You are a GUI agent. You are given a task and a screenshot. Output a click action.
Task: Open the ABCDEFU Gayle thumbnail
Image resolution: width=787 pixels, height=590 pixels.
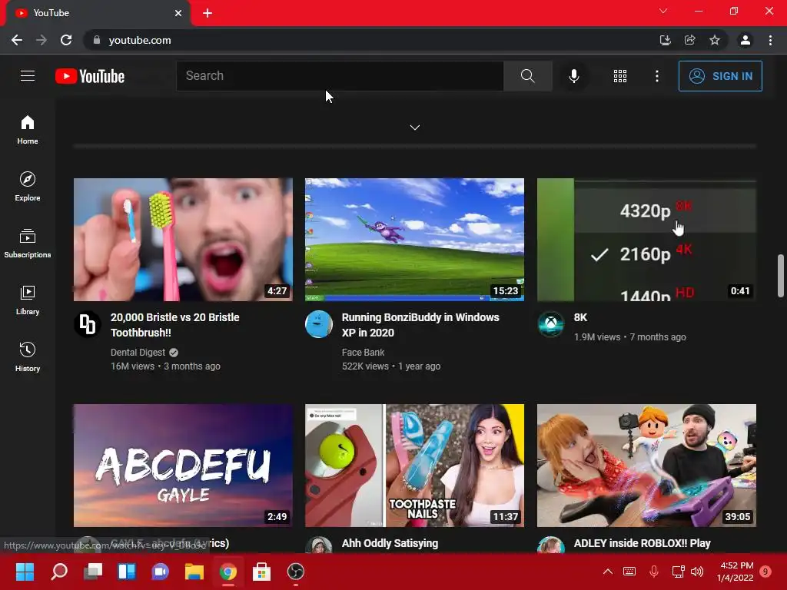pyautogui.click(x=183, y=466)
